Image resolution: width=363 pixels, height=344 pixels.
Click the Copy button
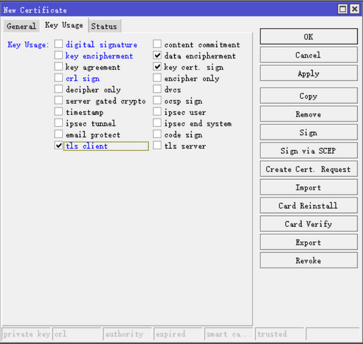(x=309, y=96)
